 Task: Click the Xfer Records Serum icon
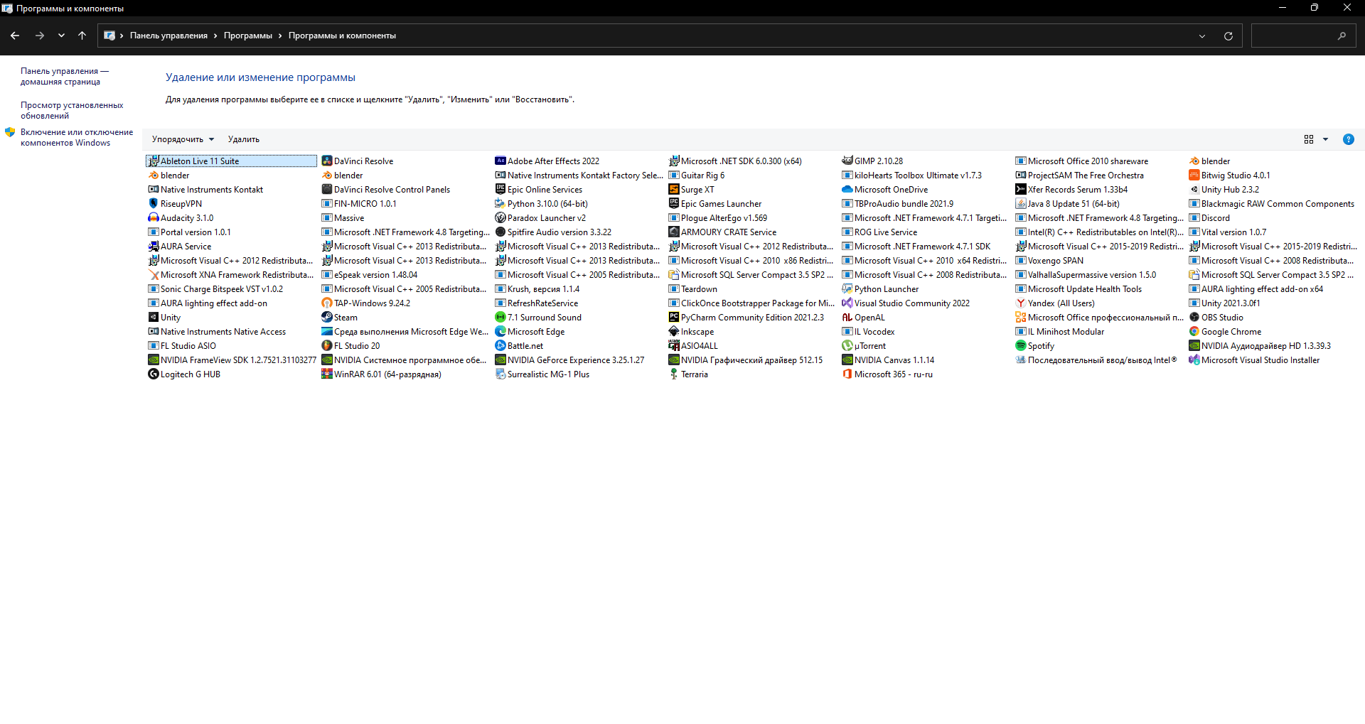tap(1021, 190)
